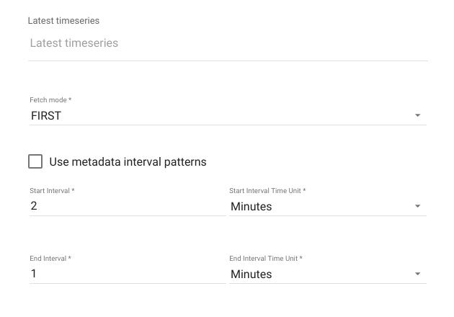Focus the Latest timeseries input field
Viewport: 454px width, 317px height.
coord(228,43)
